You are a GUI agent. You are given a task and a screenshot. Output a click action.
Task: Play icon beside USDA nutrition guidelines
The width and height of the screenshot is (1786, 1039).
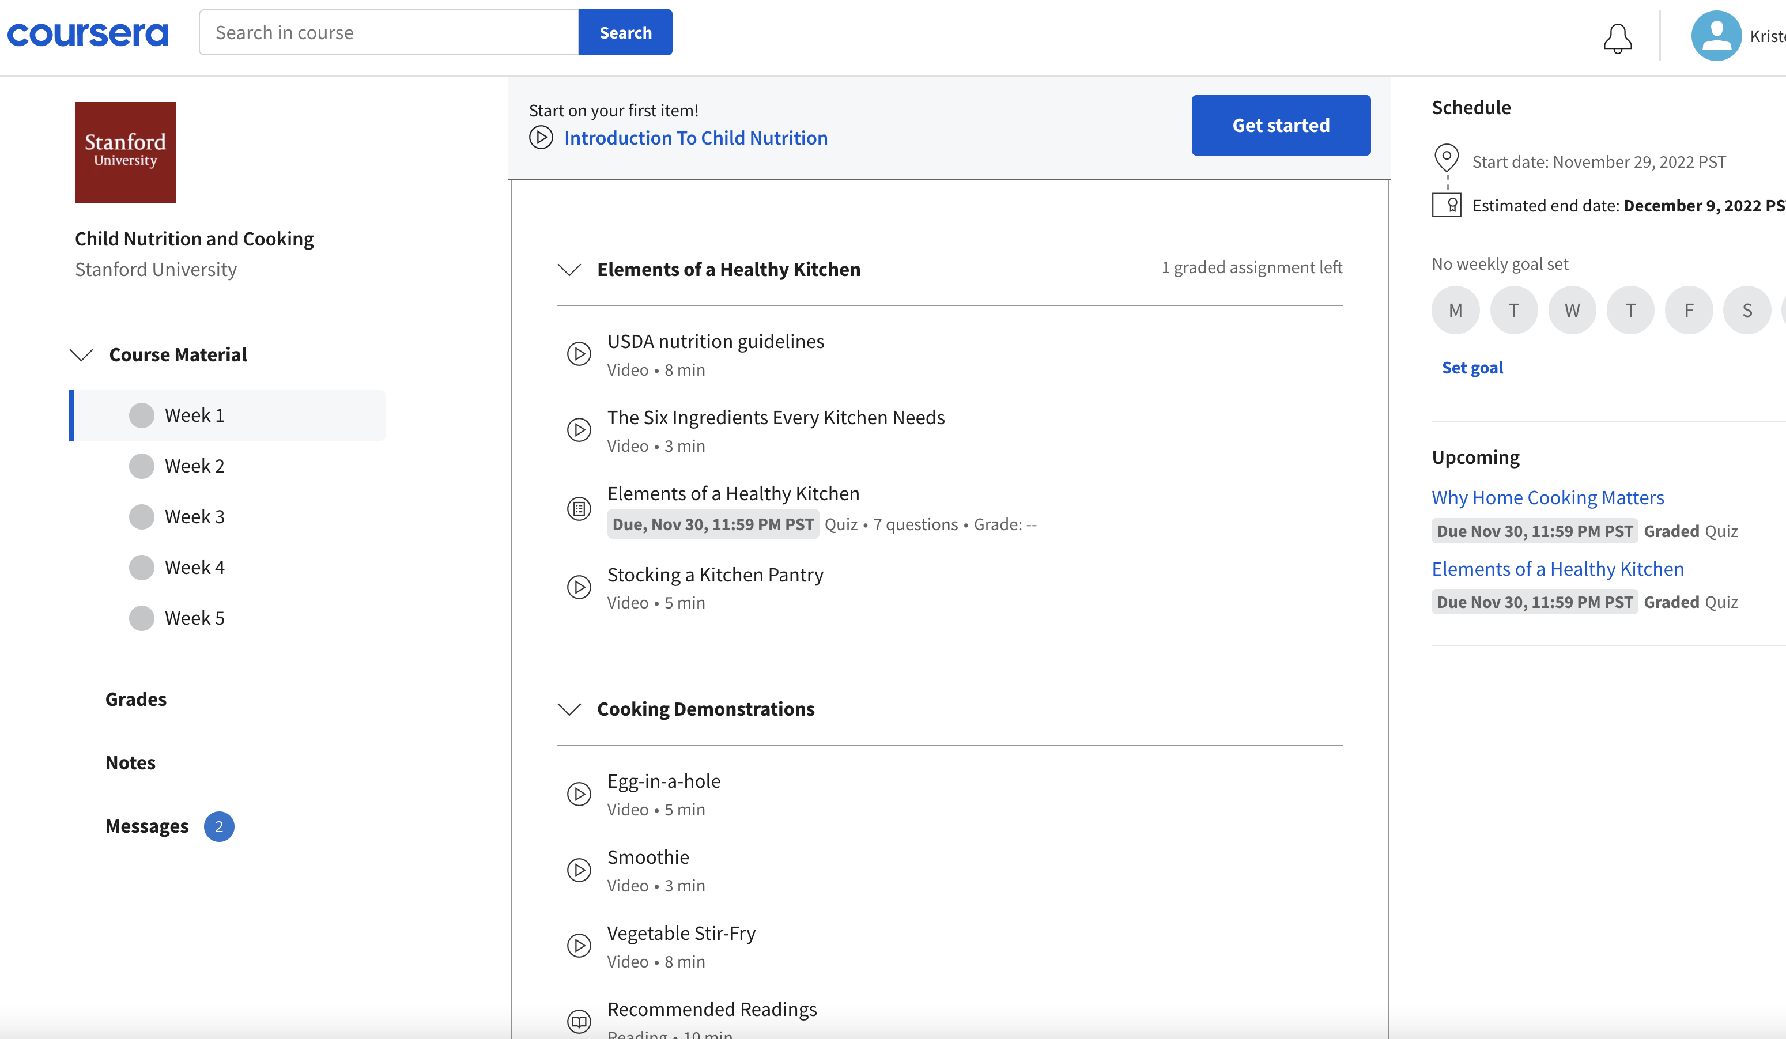[579, 354]
